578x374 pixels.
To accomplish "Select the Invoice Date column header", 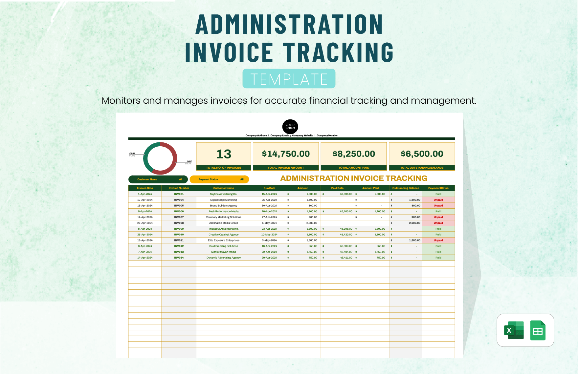I will [145, 188].
